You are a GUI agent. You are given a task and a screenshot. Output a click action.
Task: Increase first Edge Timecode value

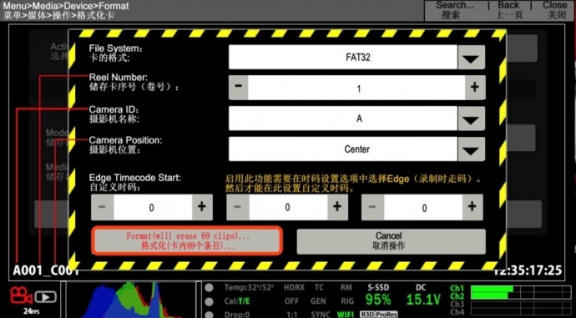tap(202, 207)
